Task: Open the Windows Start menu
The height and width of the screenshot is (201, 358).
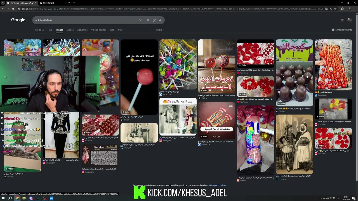Action: (x=3, y=198)
